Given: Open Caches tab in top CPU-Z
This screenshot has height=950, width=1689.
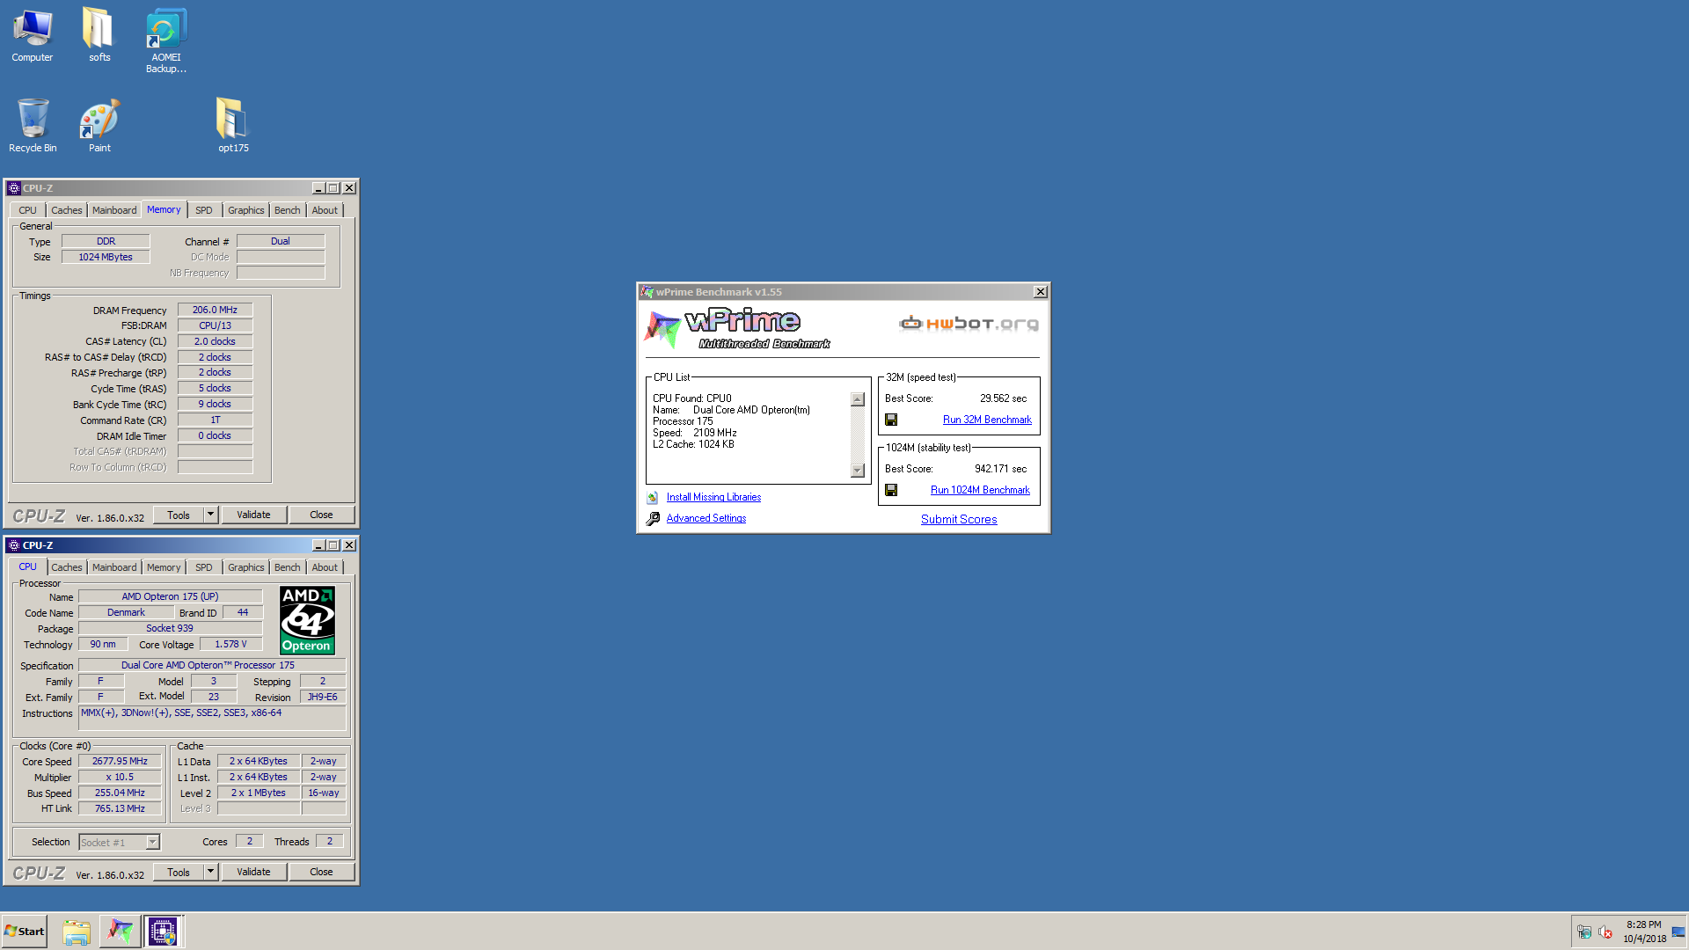Looking at the screenshot, I should (66, 210).
